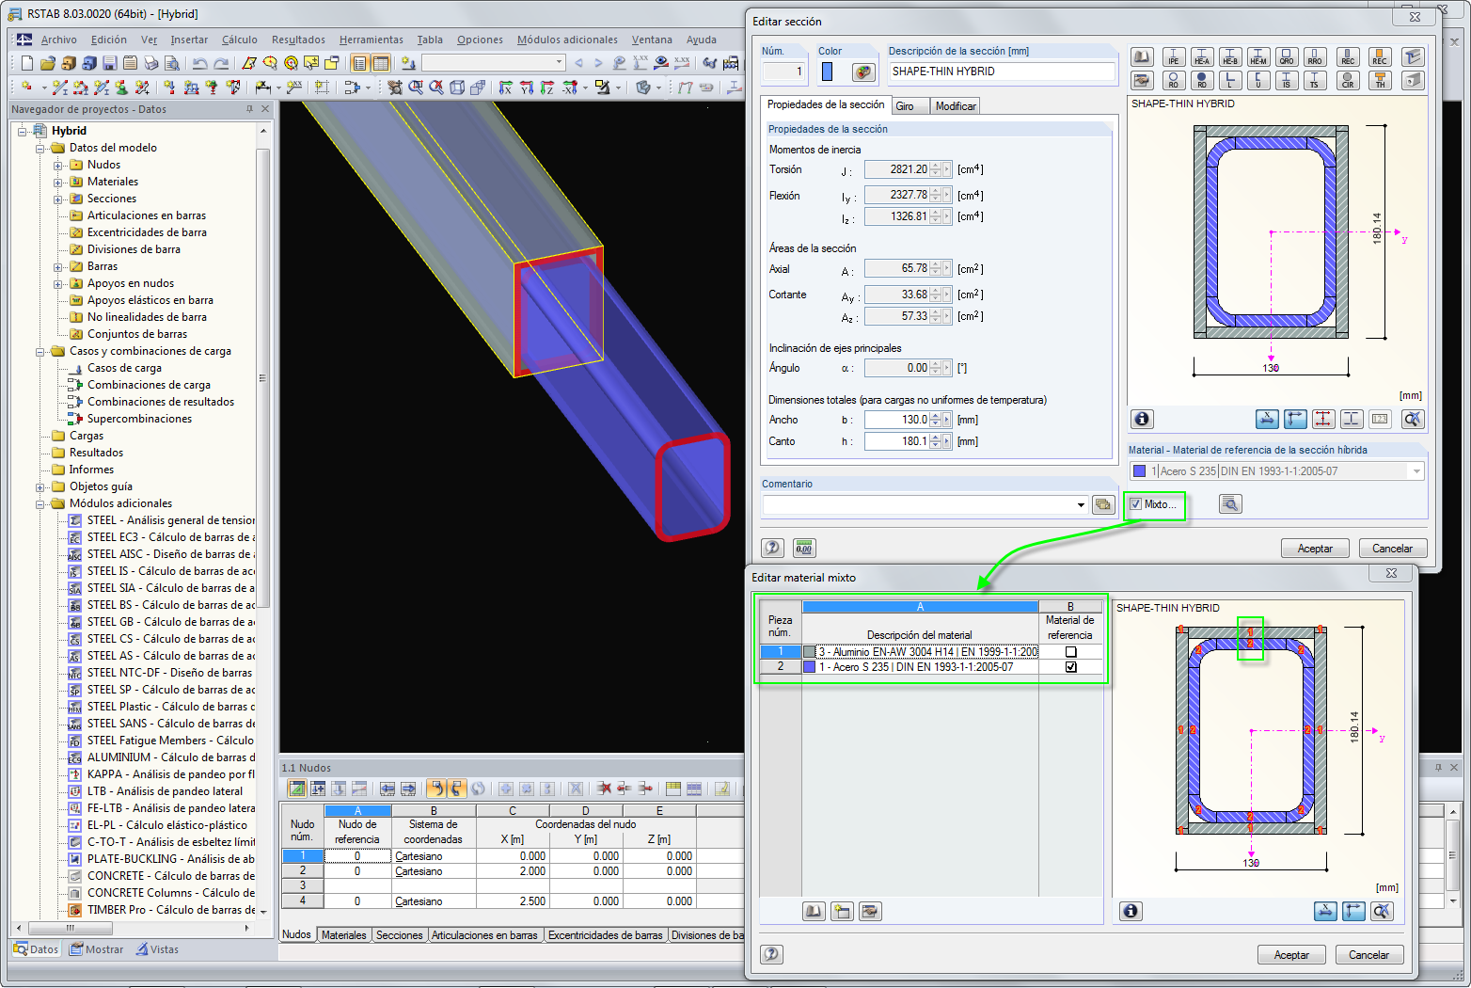This screenshot has height=988, width=1471.
Task: Open the material library magnifier button
Action: pos(1230,504)
